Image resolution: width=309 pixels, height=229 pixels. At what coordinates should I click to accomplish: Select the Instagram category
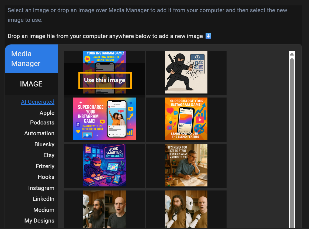pyautogui.click(x=41, y=188)
